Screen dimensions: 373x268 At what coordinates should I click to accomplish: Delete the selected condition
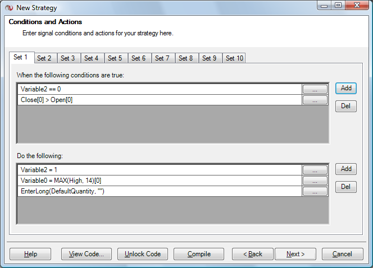pyautogui.click(x=346, y=106)
